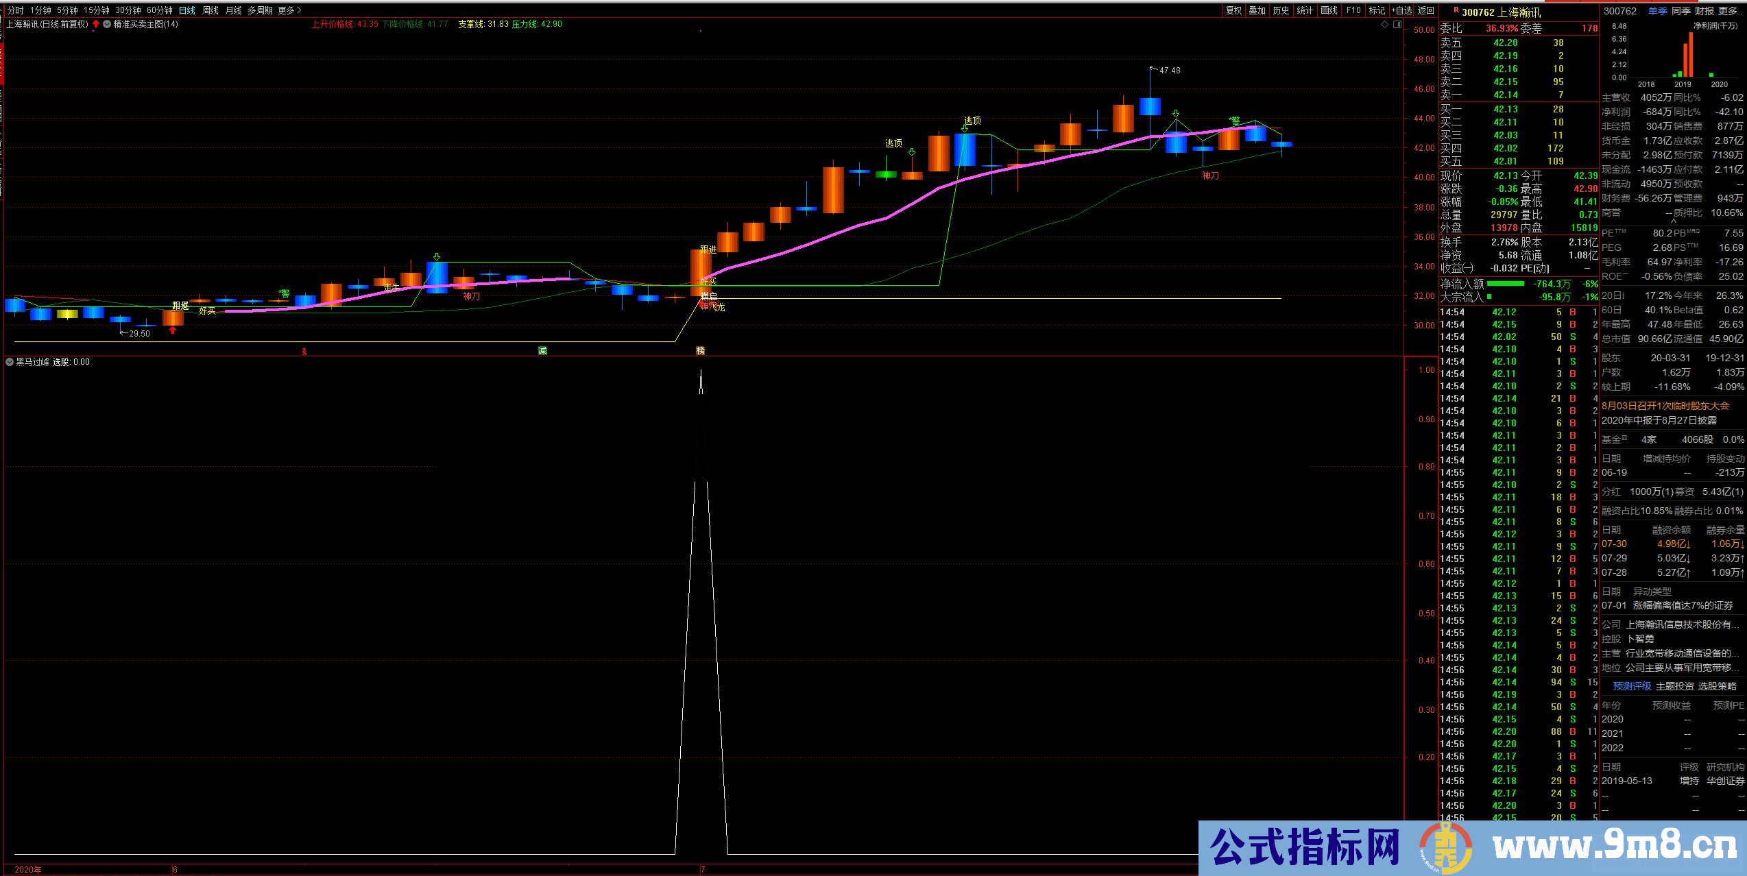
Task: Click the red up arrow beside 上海瀚讯 title
Action: click(x=96, y=24)
